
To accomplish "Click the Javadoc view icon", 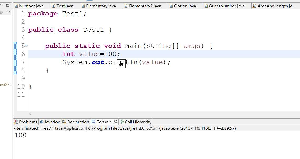I will pos(42,122).
